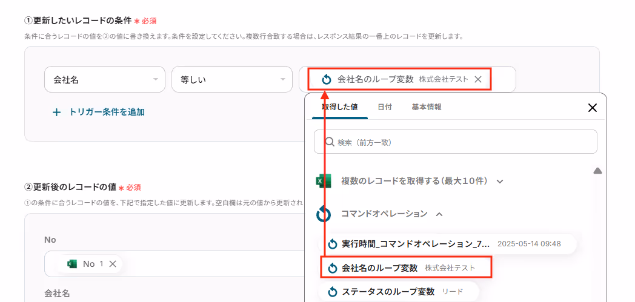Switch to the 日付 tab
The width and height of the screenshot is (635, 302).
click(385, 107)
